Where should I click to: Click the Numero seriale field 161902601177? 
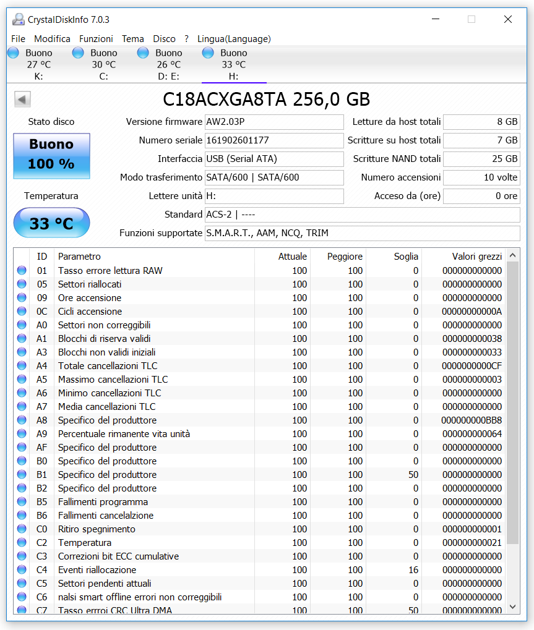click(x=274, y=140)
